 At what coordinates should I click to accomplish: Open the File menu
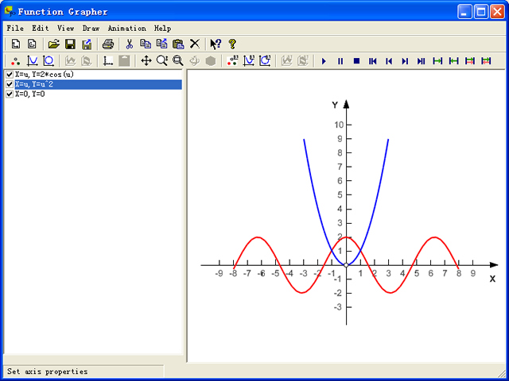tap(15, 29)
